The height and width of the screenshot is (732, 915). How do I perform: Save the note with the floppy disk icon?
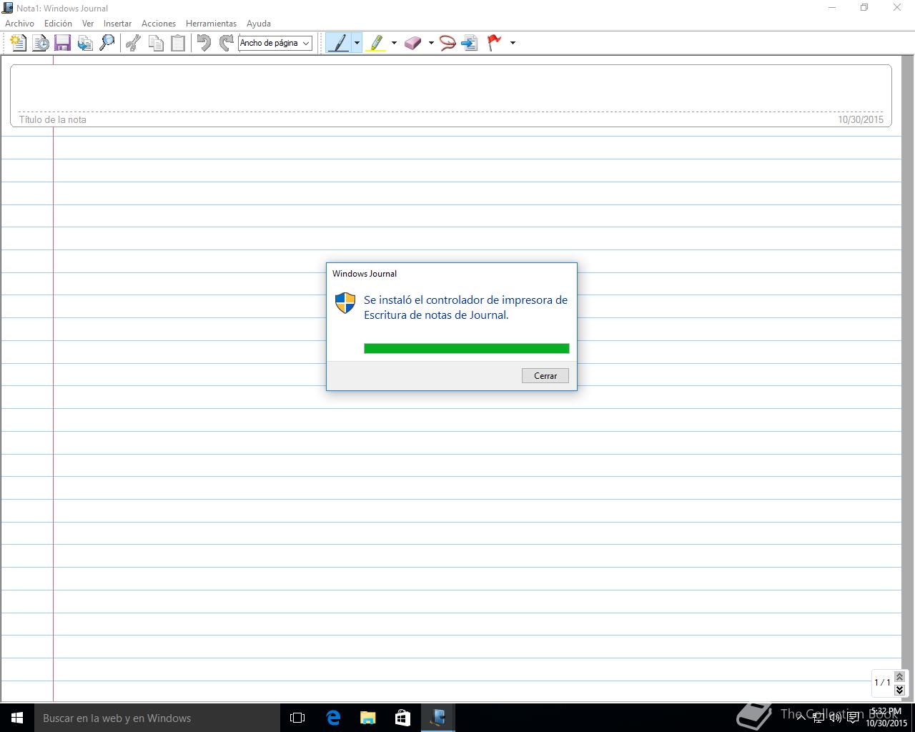click(x=63, y=43)
